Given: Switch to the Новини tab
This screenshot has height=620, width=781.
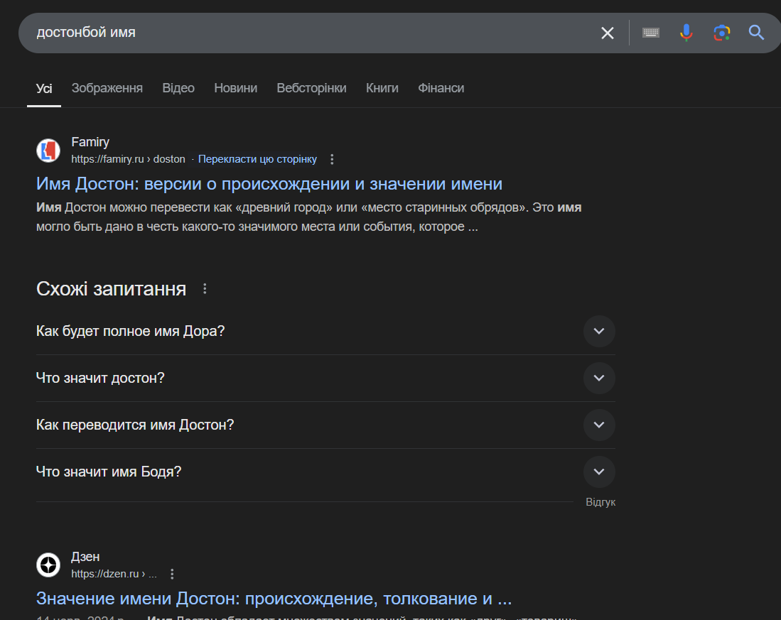Looking at the screenshot, I should (235, 88).
